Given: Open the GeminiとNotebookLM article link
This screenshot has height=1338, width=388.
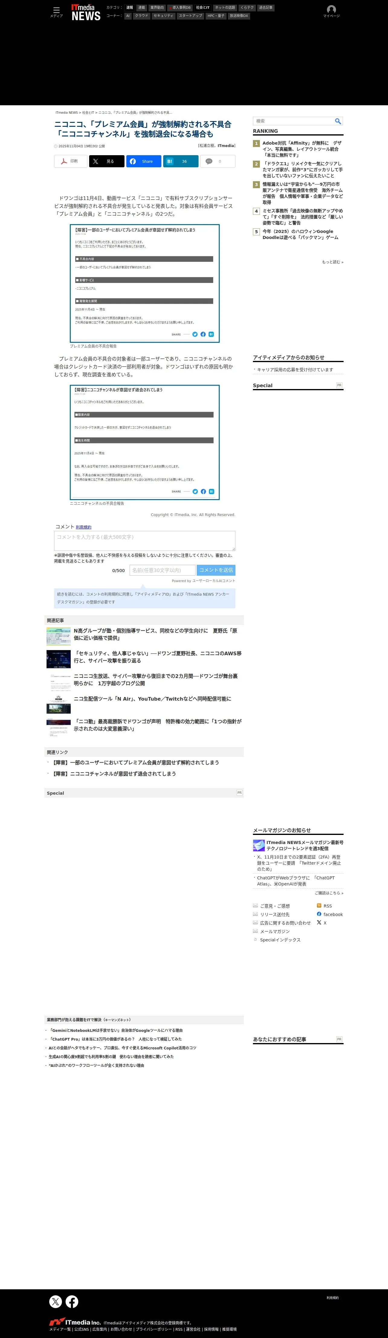Looking at the screenshot, I should point(116,1031).
